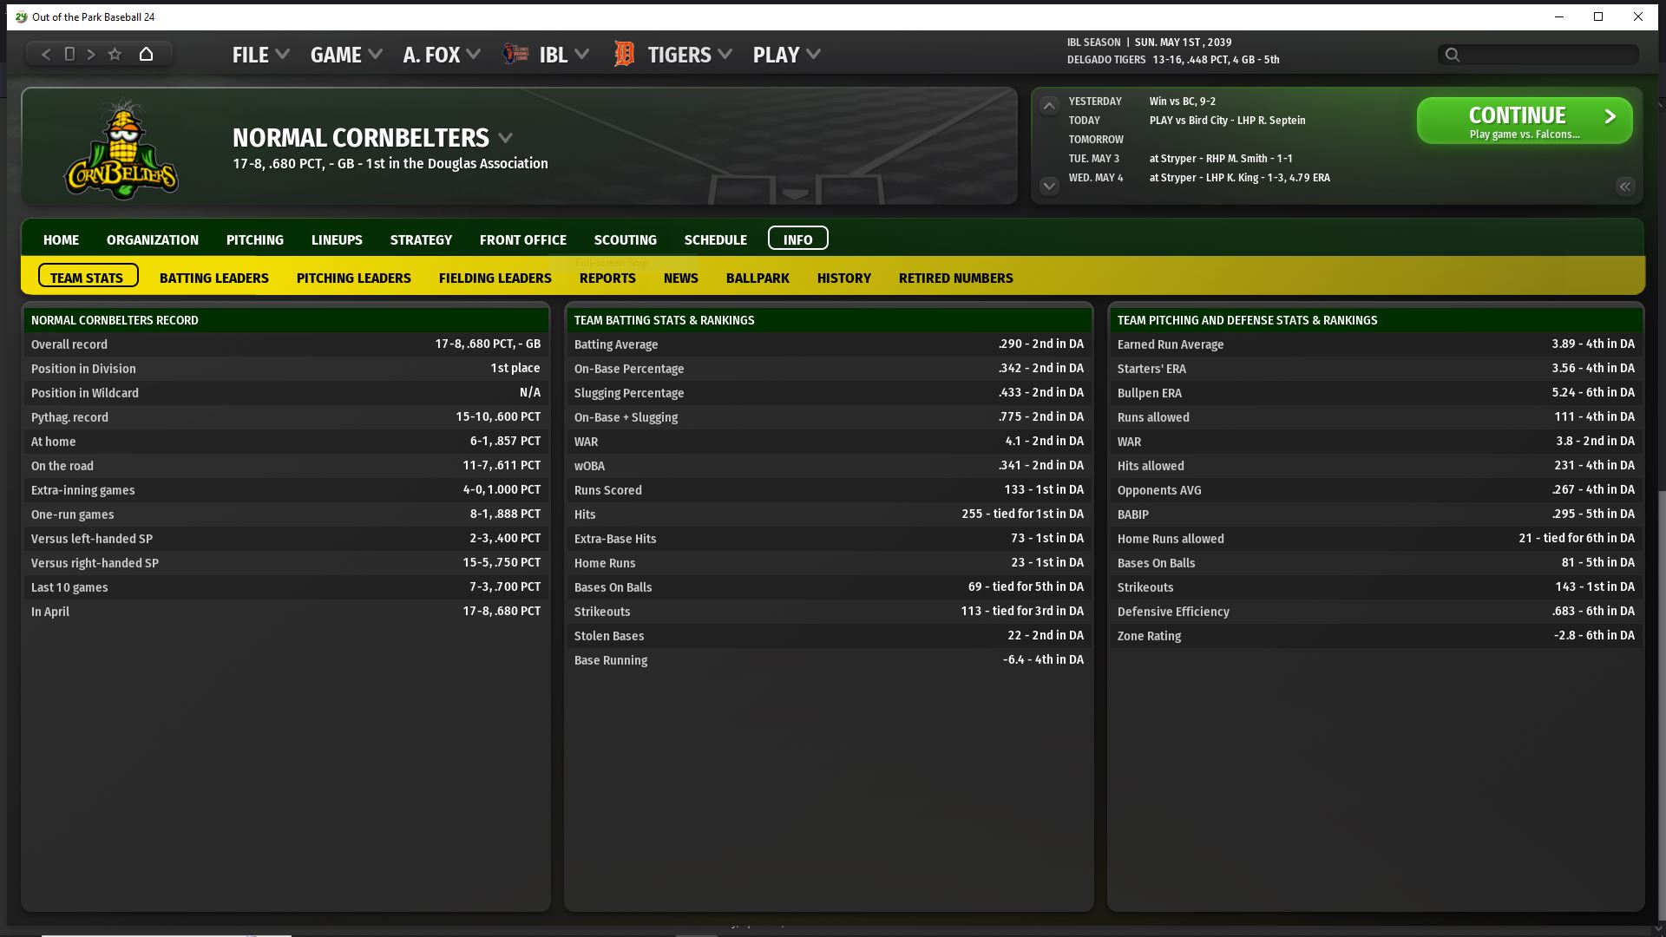Viewport: 1666px width, 937px height.
Task: Click the IBL league logo icon
Action: (x=515, y=55)
